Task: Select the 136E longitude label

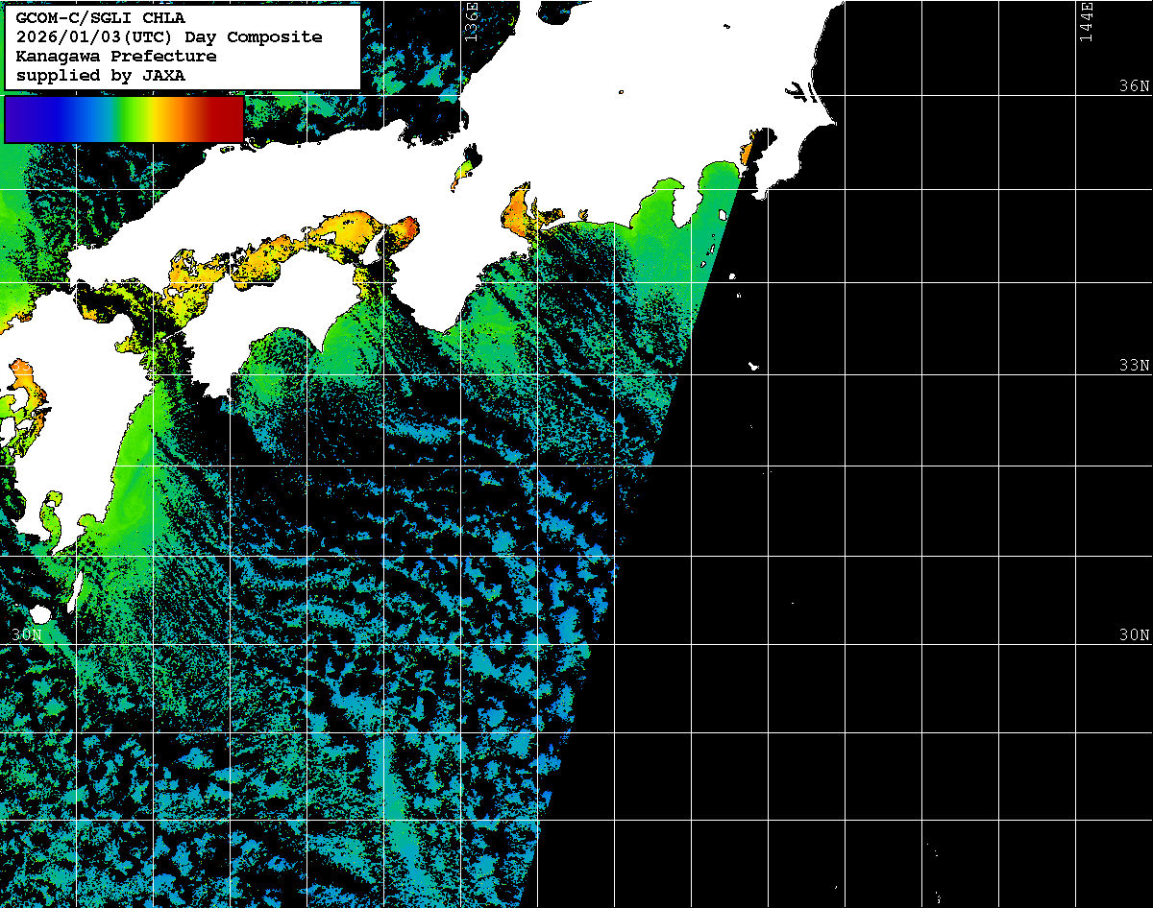Action: (x=471, y=21)
